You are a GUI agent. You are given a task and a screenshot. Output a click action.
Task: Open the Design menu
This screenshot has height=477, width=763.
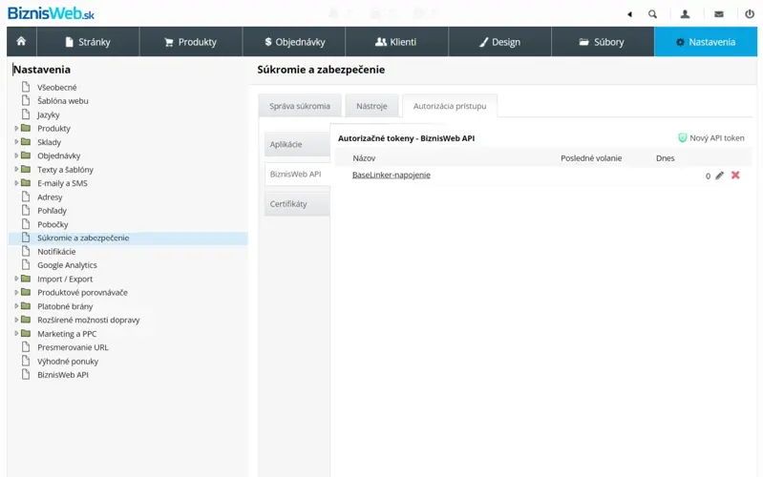pos(499,42)
